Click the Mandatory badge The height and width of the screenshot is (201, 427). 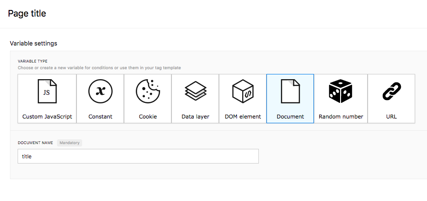(69, 143)
